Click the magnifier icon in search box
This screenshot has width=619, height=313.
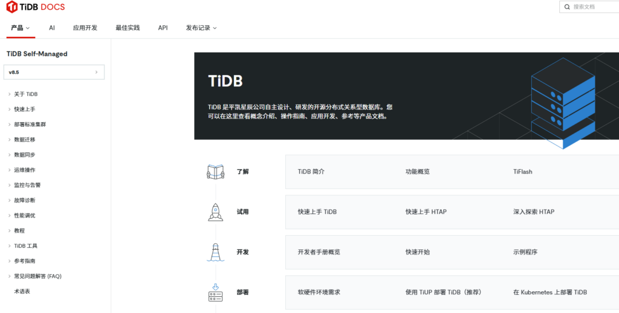click(x=567, y=7)
